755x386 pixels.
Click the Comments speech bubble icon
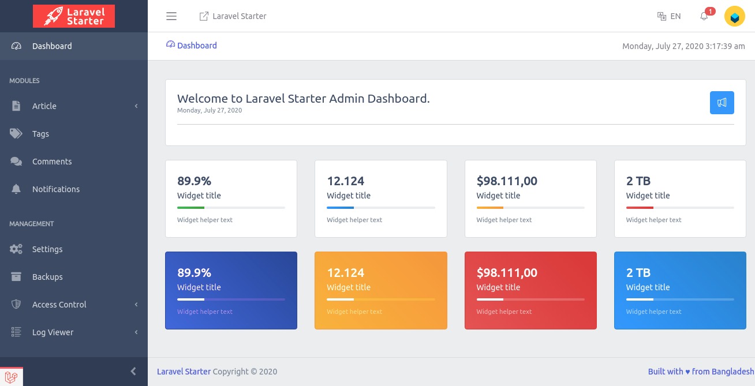coord(16,162)
